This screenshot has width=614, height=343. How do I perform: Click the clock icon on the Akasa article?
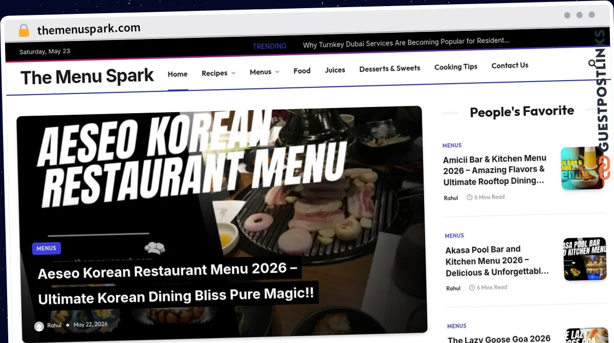[x=471, y=288]
